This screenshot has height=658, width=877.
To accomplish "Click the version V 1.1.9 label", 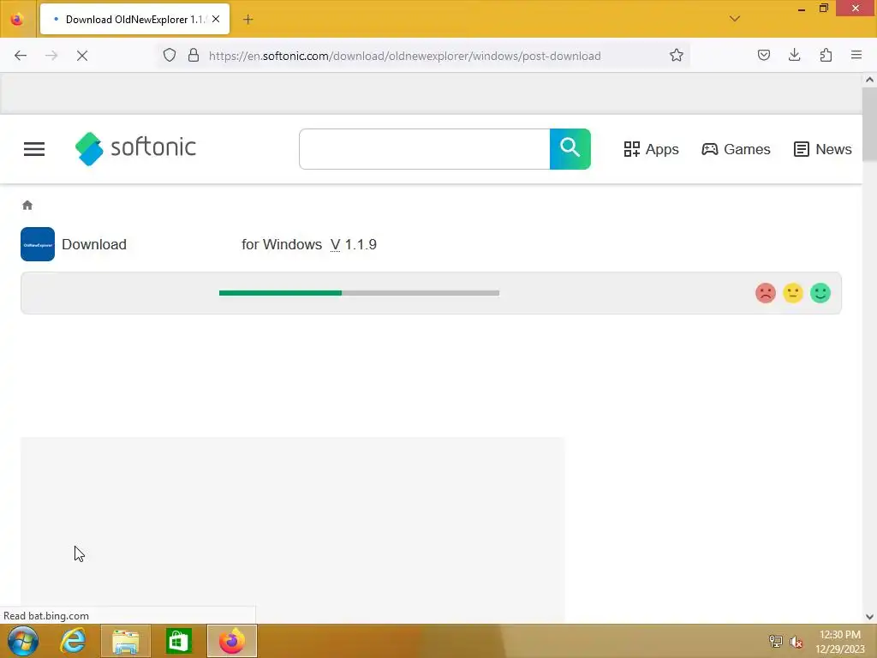I will click(x=354, y=244).
